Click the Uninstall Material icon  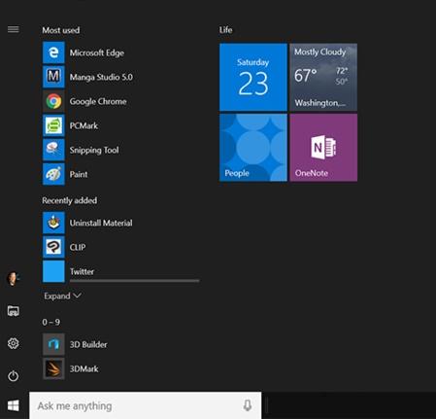click(x=53, y=223)
